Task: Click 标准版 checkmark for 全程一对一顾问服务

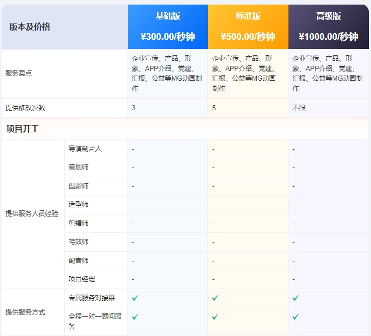Action: coord(215,317)
